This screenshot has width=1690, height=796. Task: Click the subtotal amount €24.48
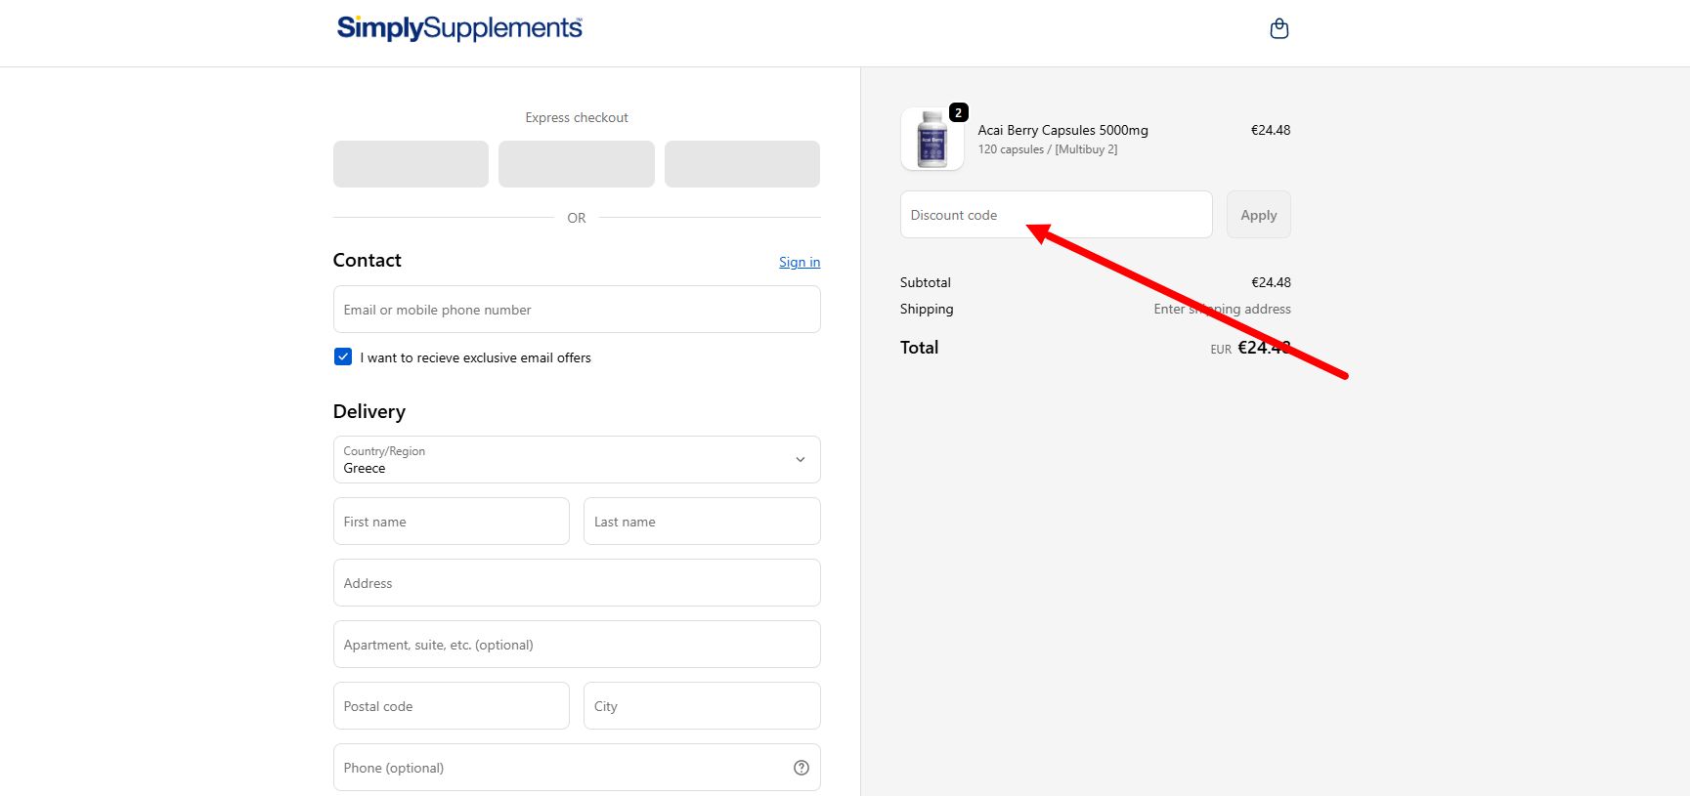point(1271,282)
